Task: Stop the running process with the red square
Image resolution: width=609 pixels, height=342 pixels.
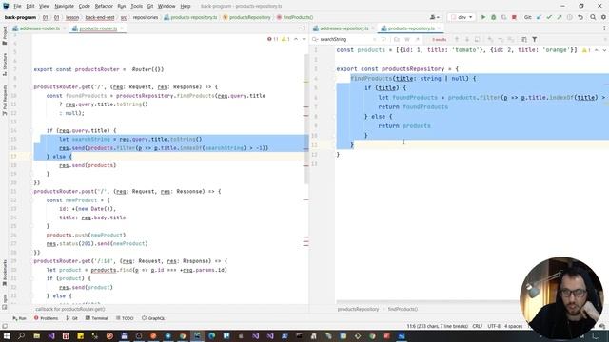Action: click(514, 17)
